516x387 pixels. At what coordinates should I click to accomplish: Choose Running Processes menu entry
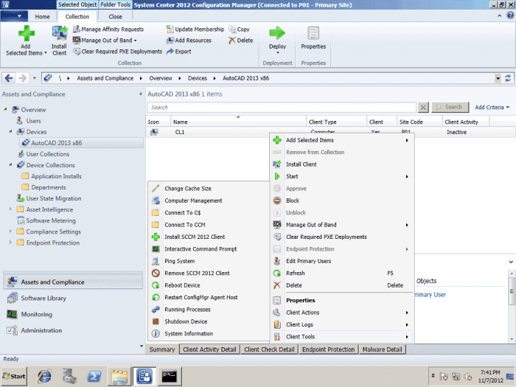point(209,310)
